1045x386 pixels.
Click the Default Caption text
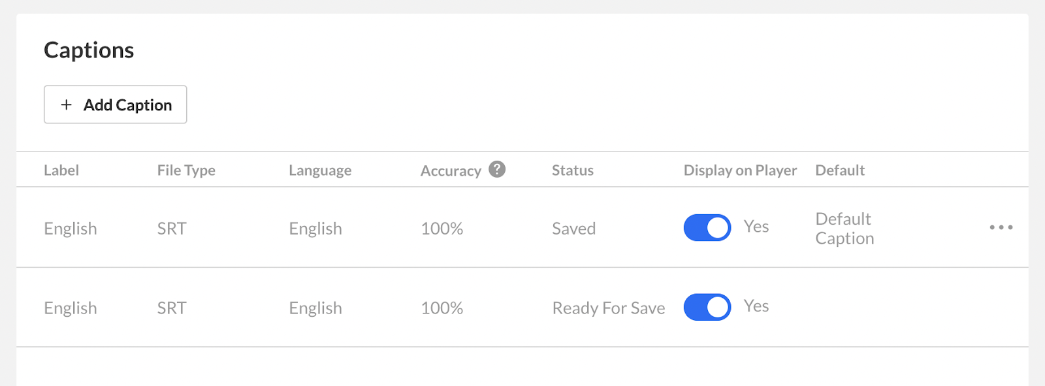[844, 229]
